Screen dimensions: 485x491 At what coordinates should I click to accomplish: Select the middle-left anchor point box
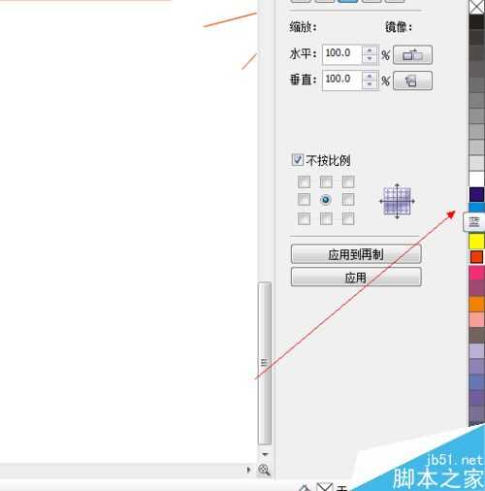click(304, 200)
